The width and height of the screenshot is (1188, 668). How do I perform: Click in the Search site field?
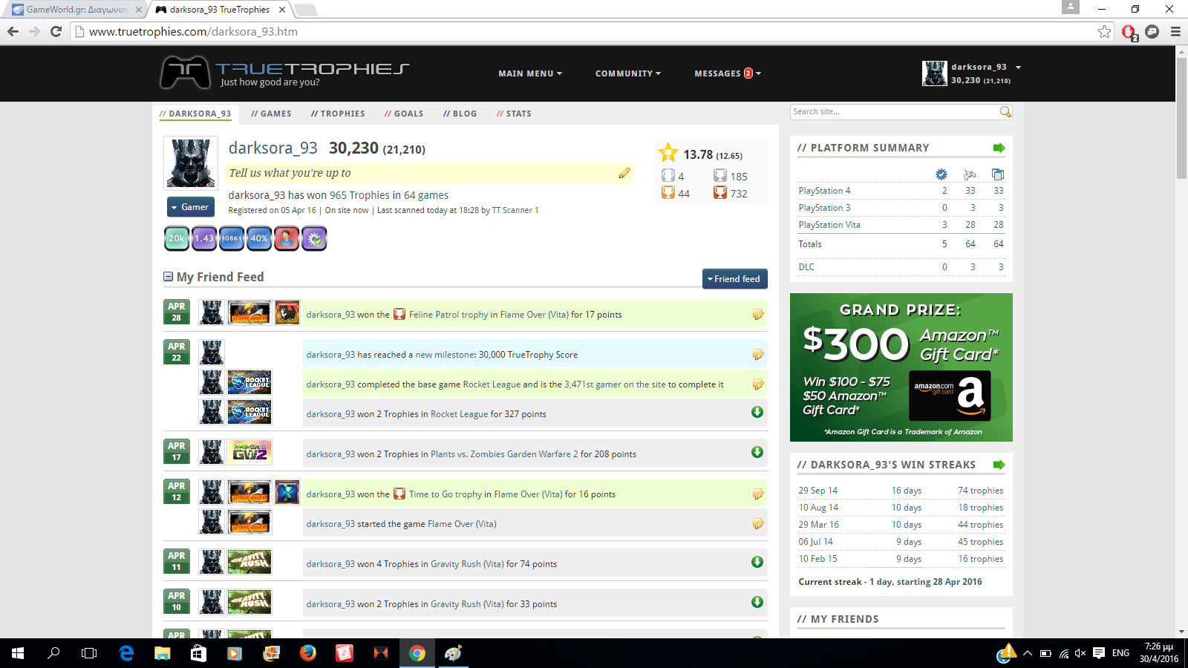[x=894, y=112]
